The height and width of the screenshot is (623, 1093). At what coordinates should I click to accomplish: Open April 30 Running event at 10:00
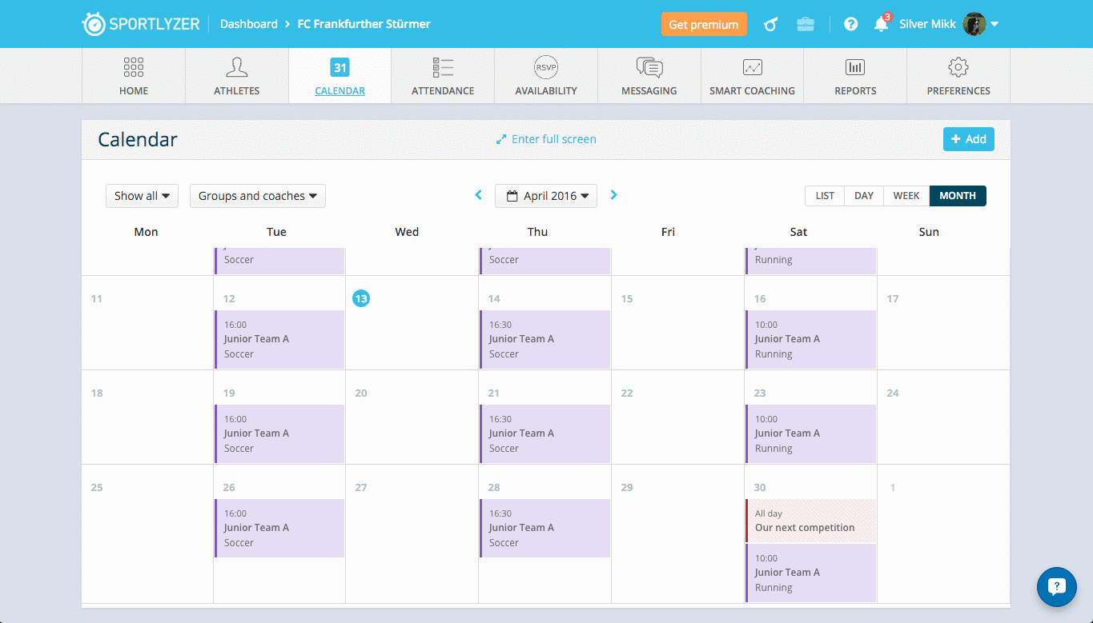(x=810, y=573)
